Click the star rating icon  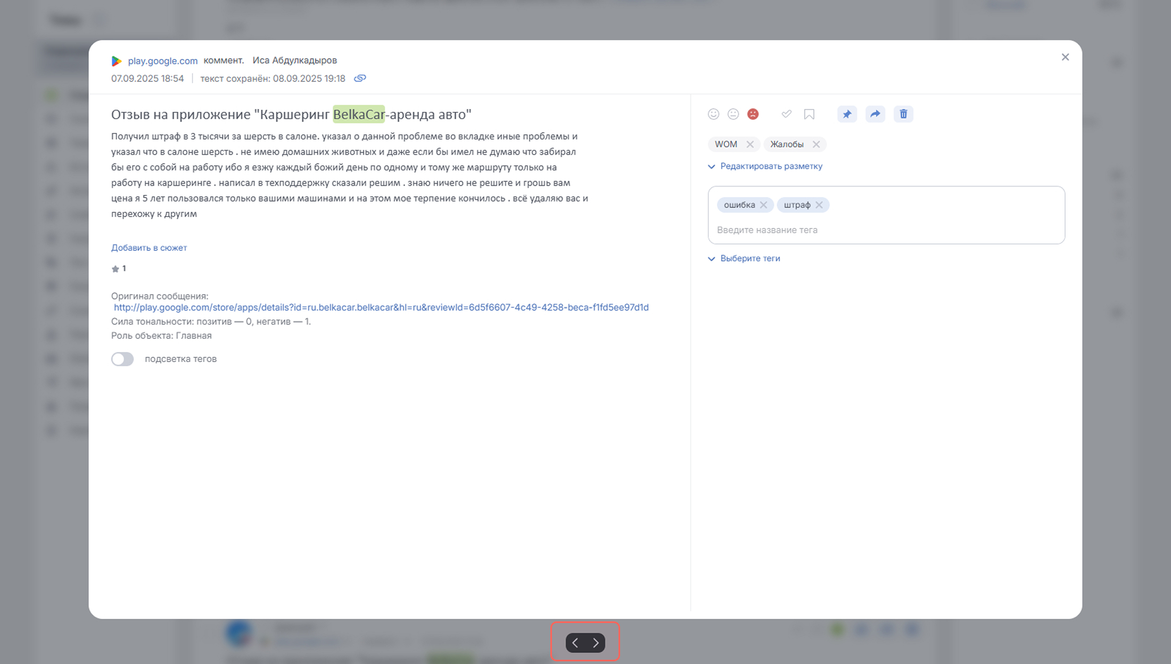[115, 269]
